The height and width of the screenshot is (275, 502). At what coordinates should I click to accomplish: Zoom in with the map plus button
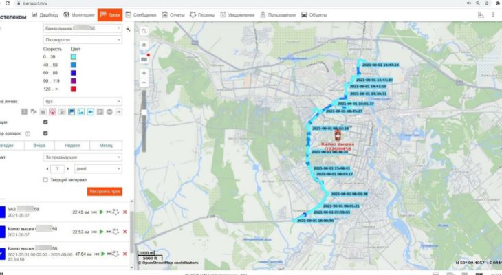[x=144, y=72]
